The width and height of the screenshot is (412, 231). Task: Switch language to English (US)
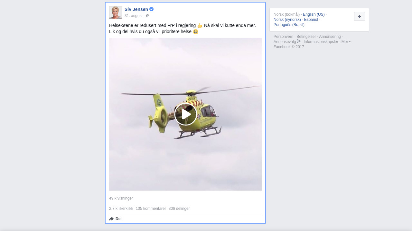point(314,14)
